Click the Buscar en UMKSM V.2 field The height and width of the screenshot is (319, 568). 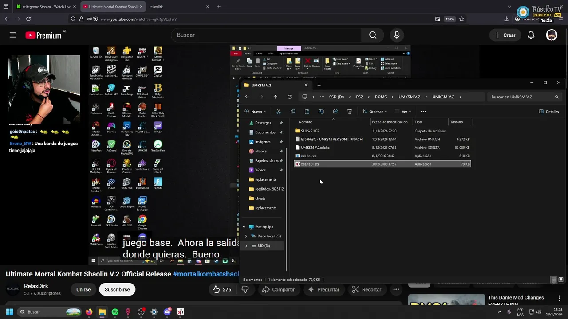524,97
